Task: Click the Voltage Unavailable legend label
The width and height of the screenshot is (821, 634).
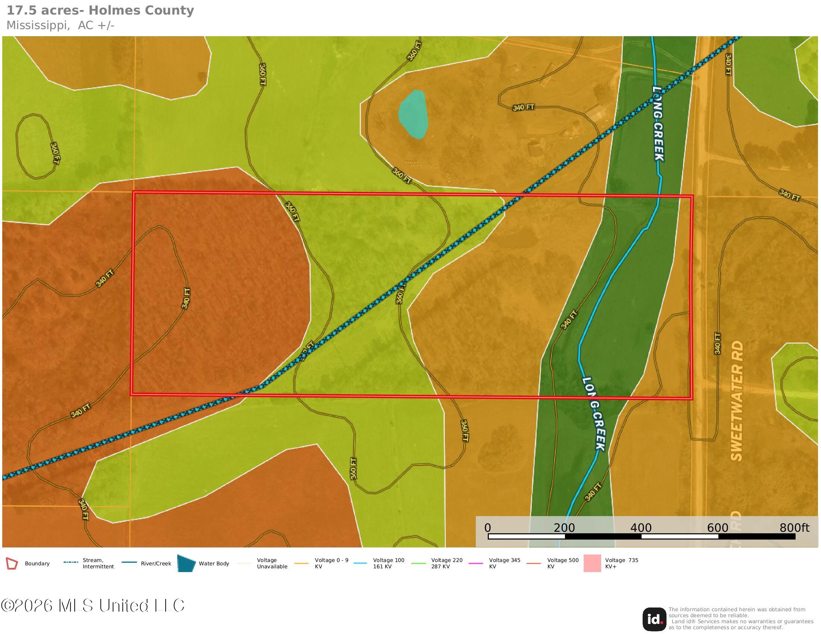Action: click(x=272, y=563)
